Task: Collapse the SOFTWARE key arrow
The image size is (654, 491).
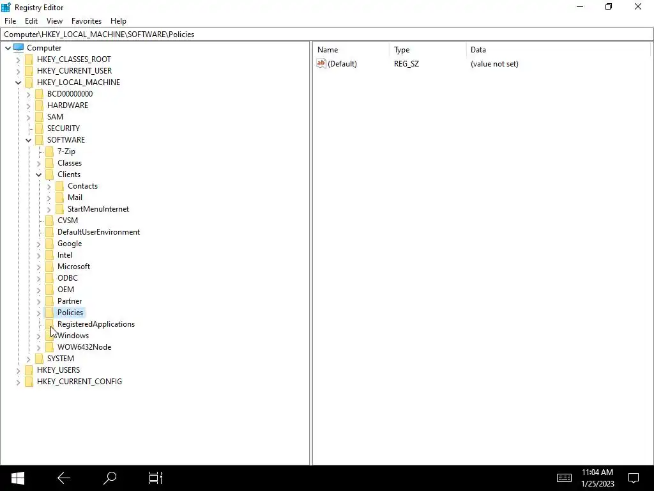Action: point(28,140)
